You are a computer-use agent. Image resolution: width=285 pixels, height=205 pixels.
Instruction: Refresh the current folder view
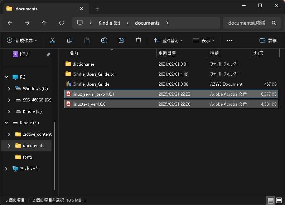point(62,23)
